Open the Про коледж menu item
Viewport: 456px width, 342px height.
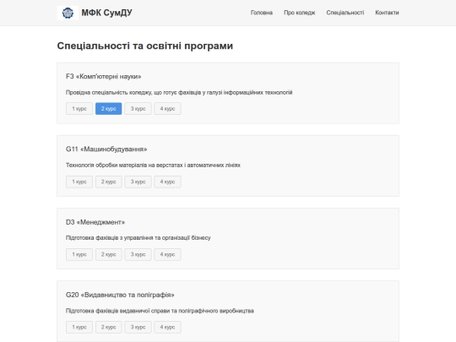[x=299, y=13]
